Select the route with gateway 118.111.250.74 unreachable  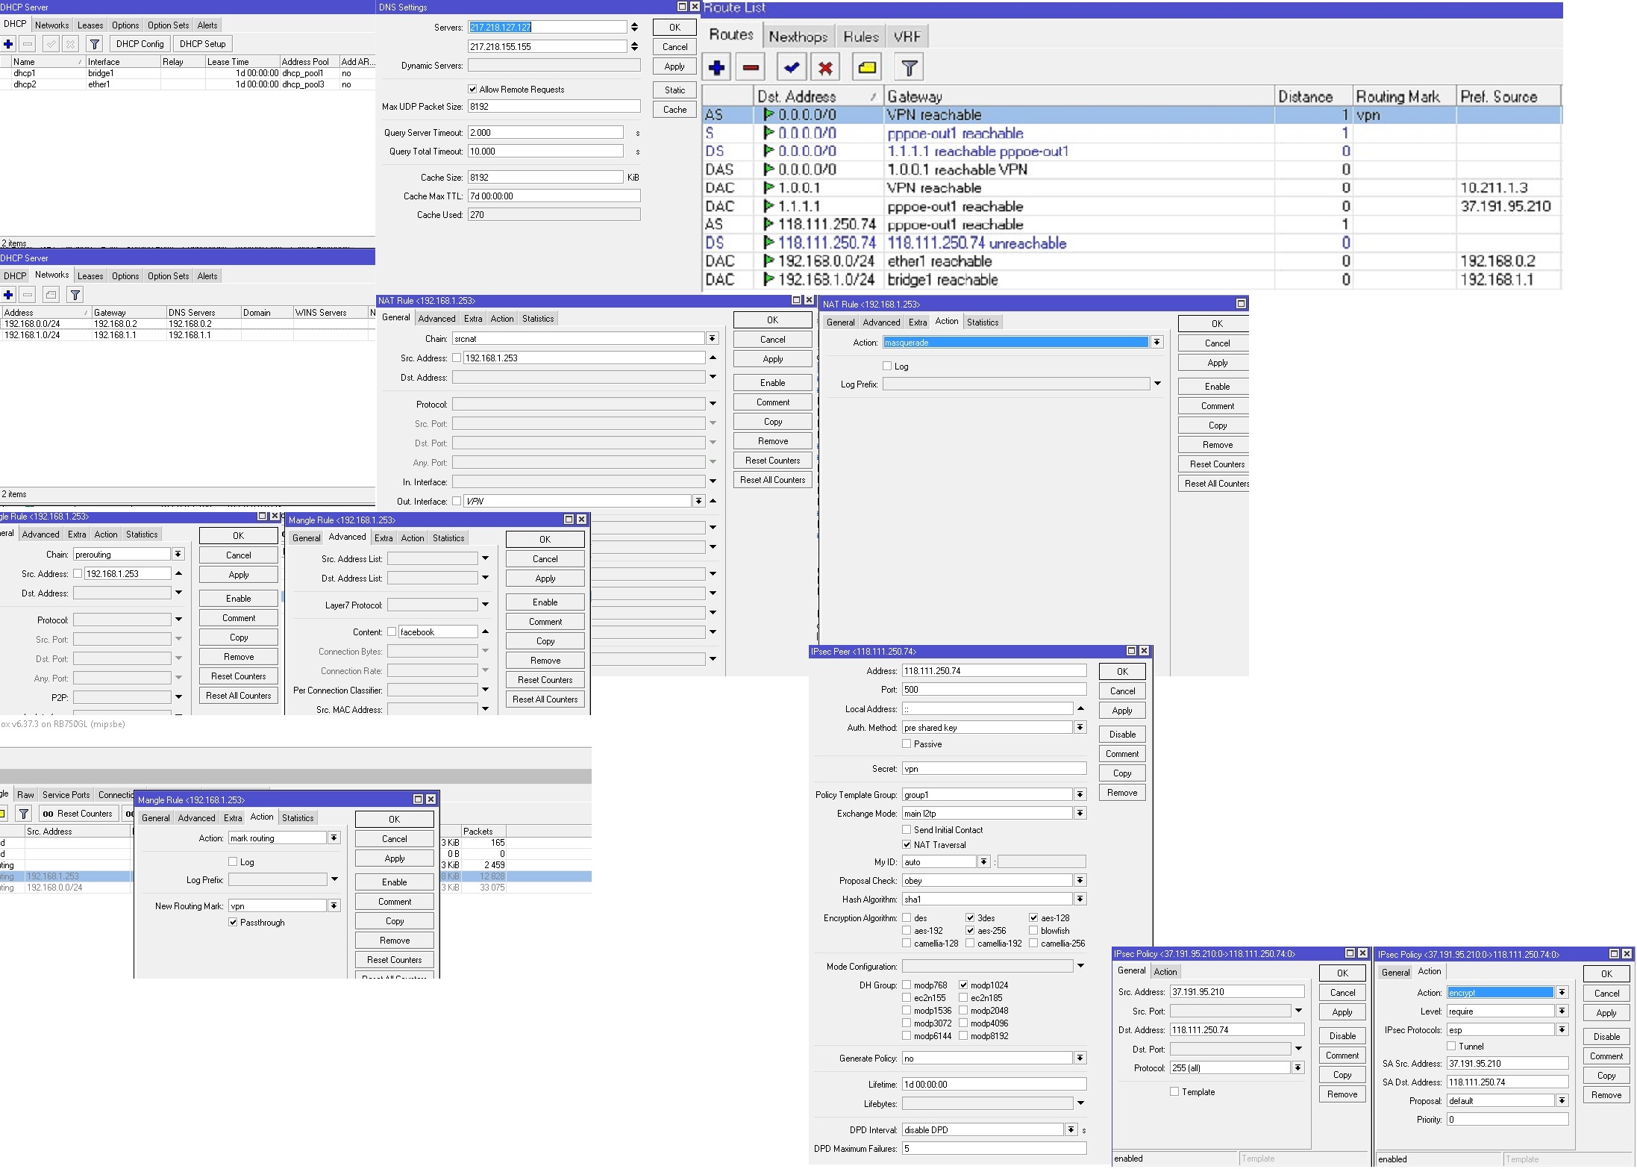pyautogui.click(x=1132, y=243)
